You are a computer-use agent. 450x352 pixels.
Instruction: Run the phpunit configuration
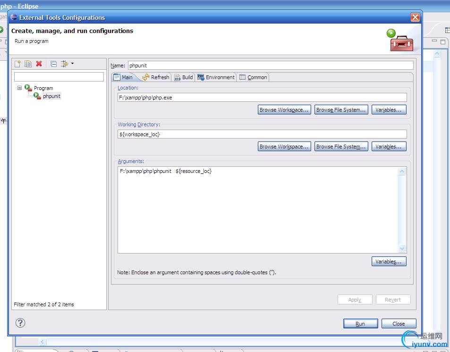point(360,324)
